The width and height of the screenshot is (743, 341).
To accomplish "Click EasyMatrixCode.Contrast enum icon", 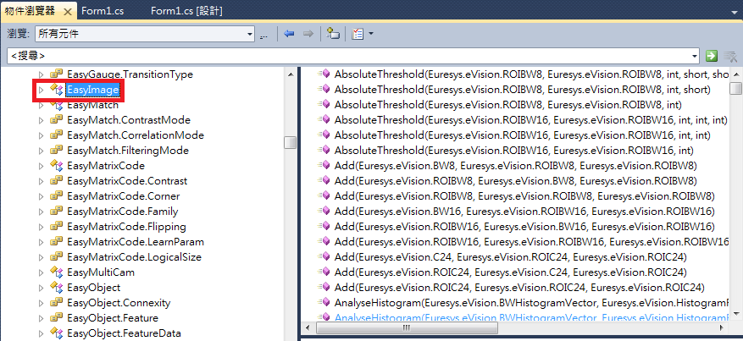I will 57,181.
